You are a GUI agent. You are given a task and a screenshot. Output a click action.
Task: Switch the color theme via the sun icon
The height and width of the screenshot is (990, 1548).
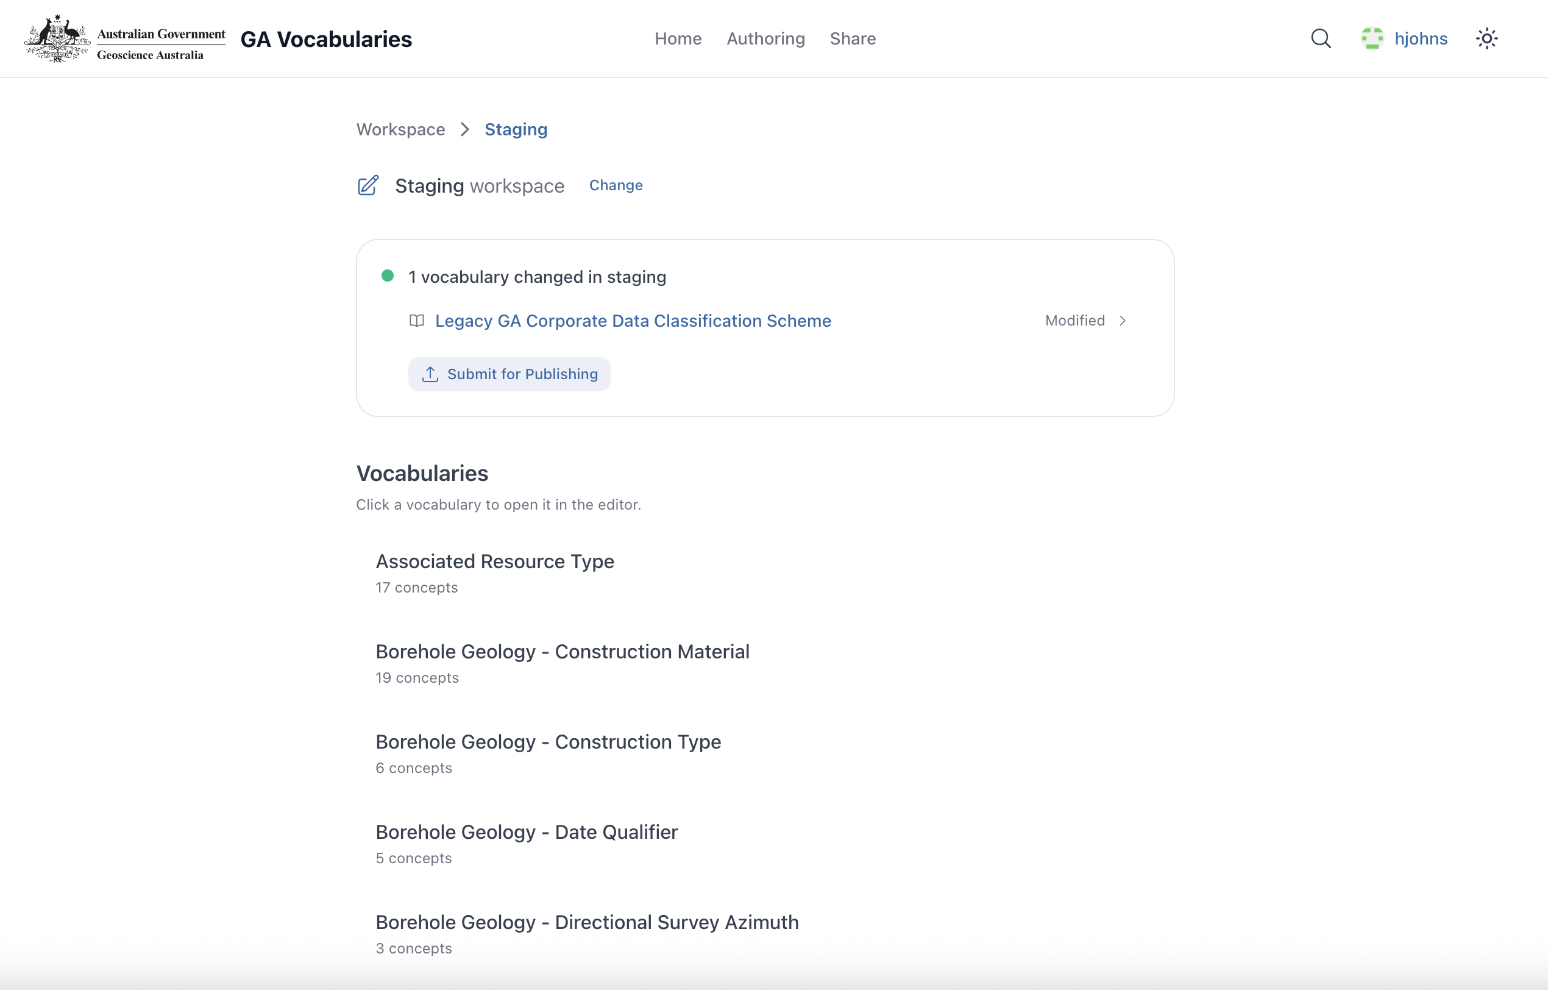1486,38
